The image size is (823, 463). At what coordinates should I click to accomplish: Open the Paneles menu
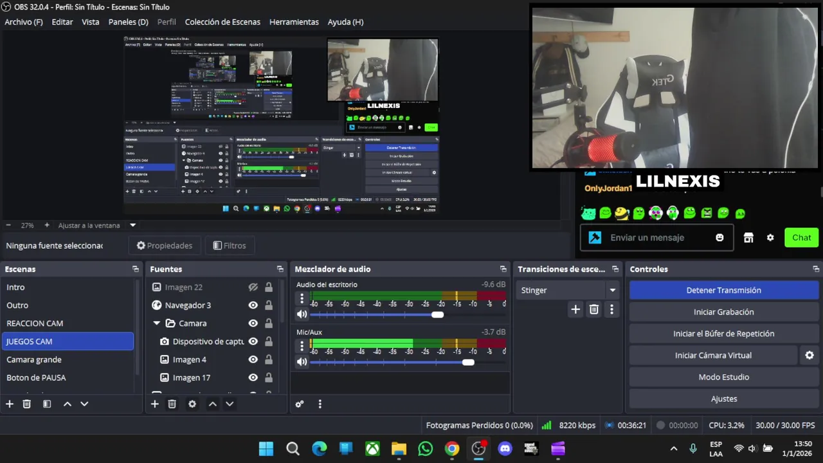click(129, 22)
